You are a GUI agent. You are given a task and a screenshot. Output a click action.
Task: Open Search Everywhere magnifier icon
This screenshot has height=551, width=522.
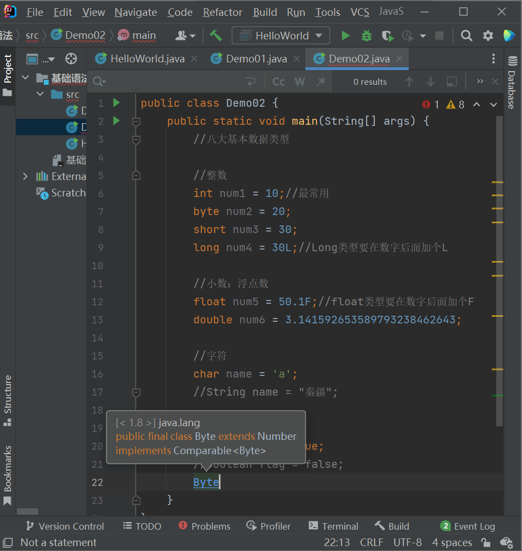[466, 36]
